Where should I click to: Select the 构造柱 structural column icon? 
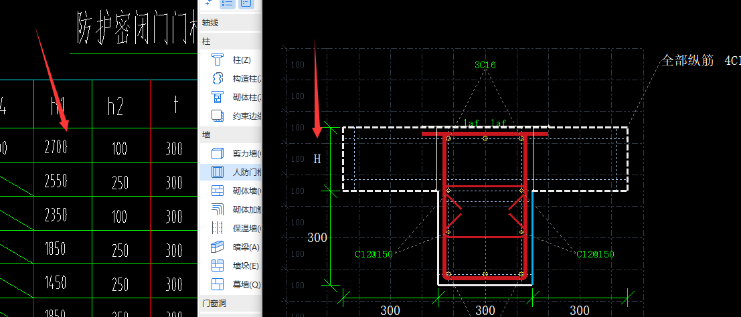pos(218,78)
